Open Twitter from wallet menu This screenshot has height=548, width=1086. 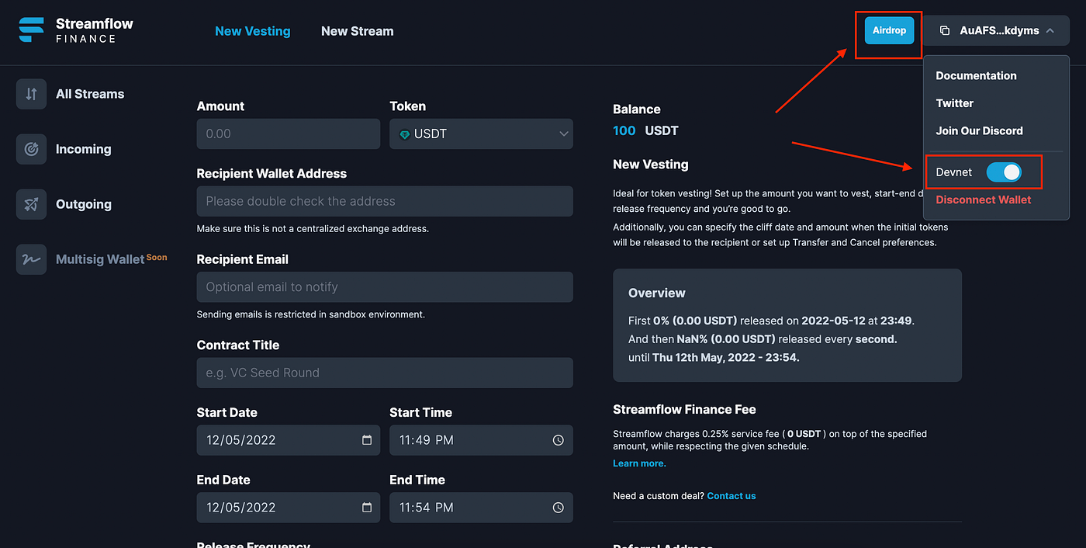coord(954,103)
